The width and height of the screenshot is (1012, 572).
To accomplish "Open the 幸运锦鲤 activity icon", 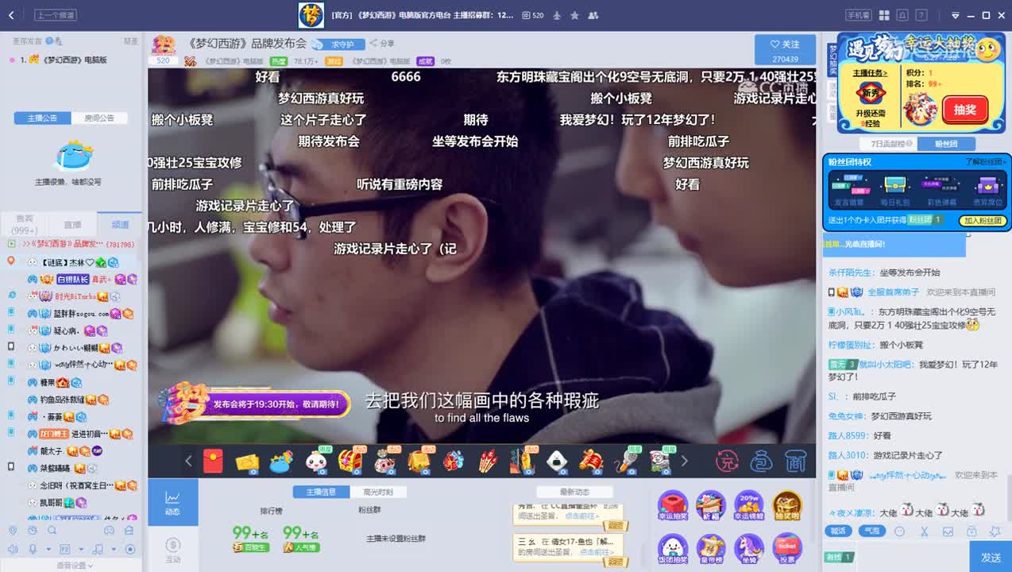I will pyautogui.click(x=749, y=507).
